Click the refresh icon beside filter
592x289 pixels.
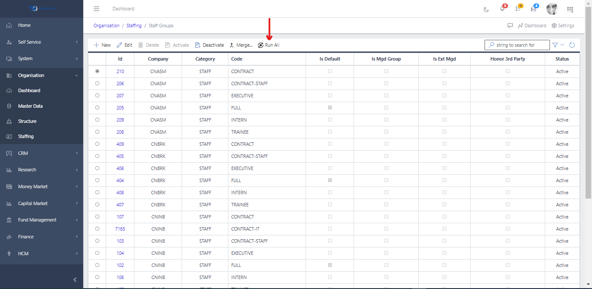pyautogui.click(x=572, y=45)
